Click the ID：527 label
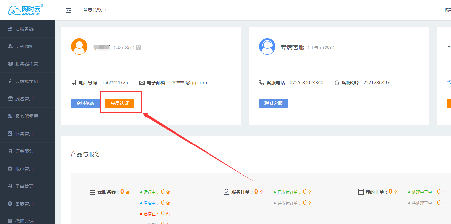 (124, 48)
